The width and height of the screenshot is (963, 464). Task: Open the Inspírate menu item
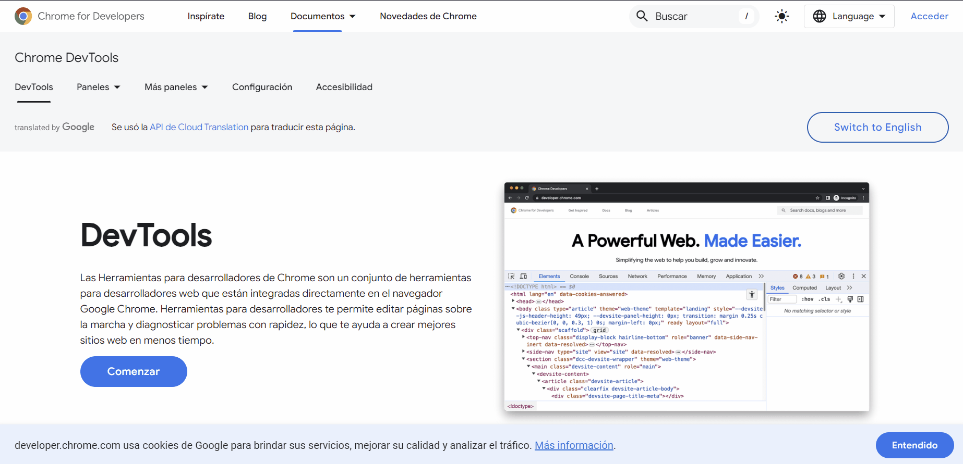(x=206, y=16)
